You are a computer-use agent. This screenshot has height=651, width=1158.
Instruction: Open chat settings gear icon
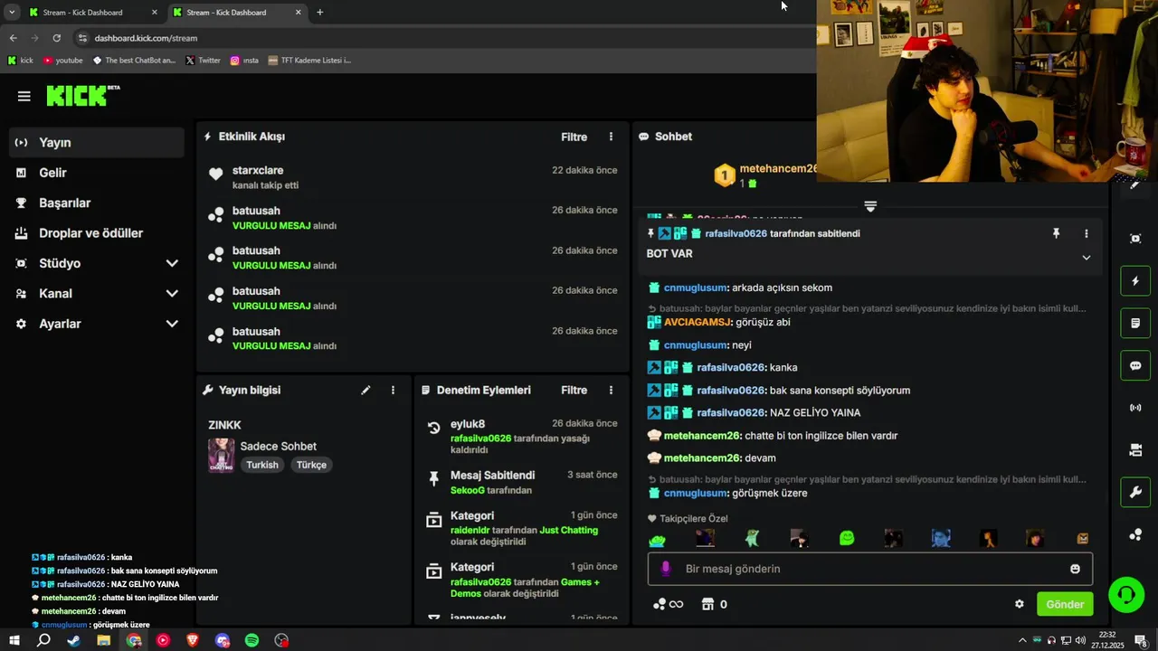tap(1020, 604)
